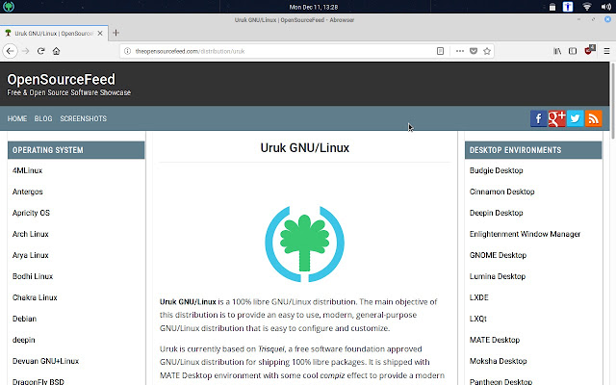Click the Wi-Fi network indicator
The image size is (616, 385).
(586, 7)
